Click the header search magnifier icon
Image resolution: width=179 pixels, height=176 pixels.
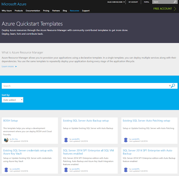(x=175, y=2)
